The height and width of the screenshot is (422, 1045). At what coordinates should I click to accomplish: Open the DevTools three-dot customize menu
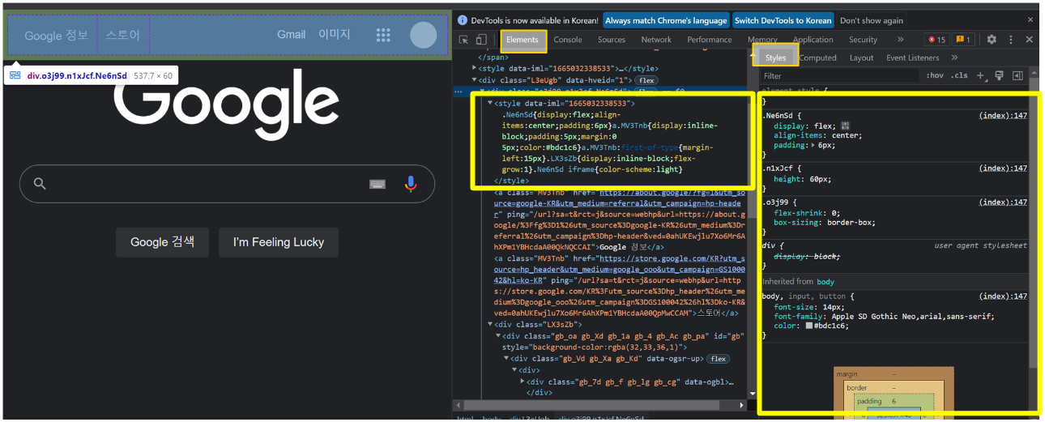[1011, 40]
